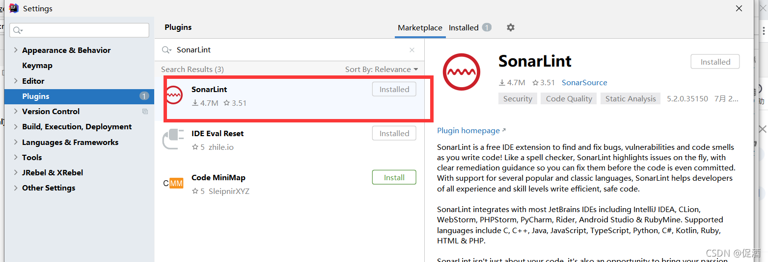768x262 pixels.
Task: Expand the Tools settings node
Action: click(16, 157)
